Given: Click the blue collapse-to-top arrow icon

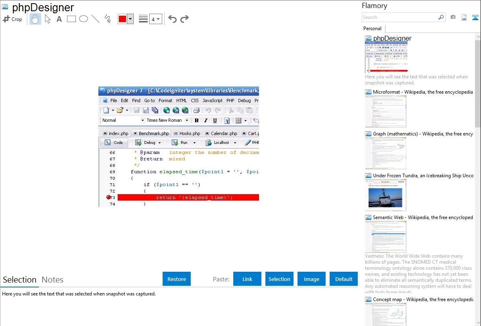Looking at the screenshot, I should click(475, 17).
